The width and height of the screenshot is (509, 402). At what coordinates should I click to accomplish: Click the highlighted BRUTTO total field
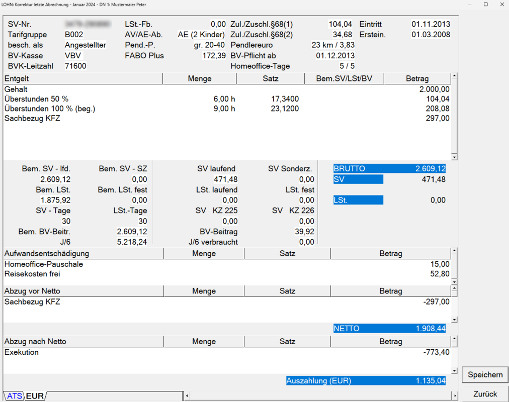tap(389, 169)
